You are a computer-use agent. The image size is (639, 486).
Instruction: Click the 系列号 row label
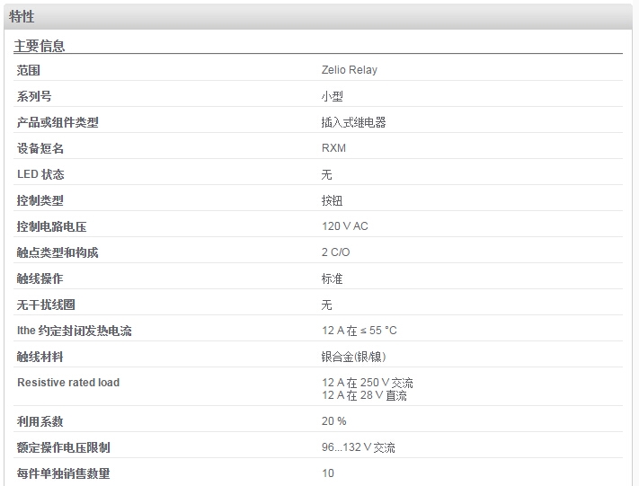click(34, 96)
